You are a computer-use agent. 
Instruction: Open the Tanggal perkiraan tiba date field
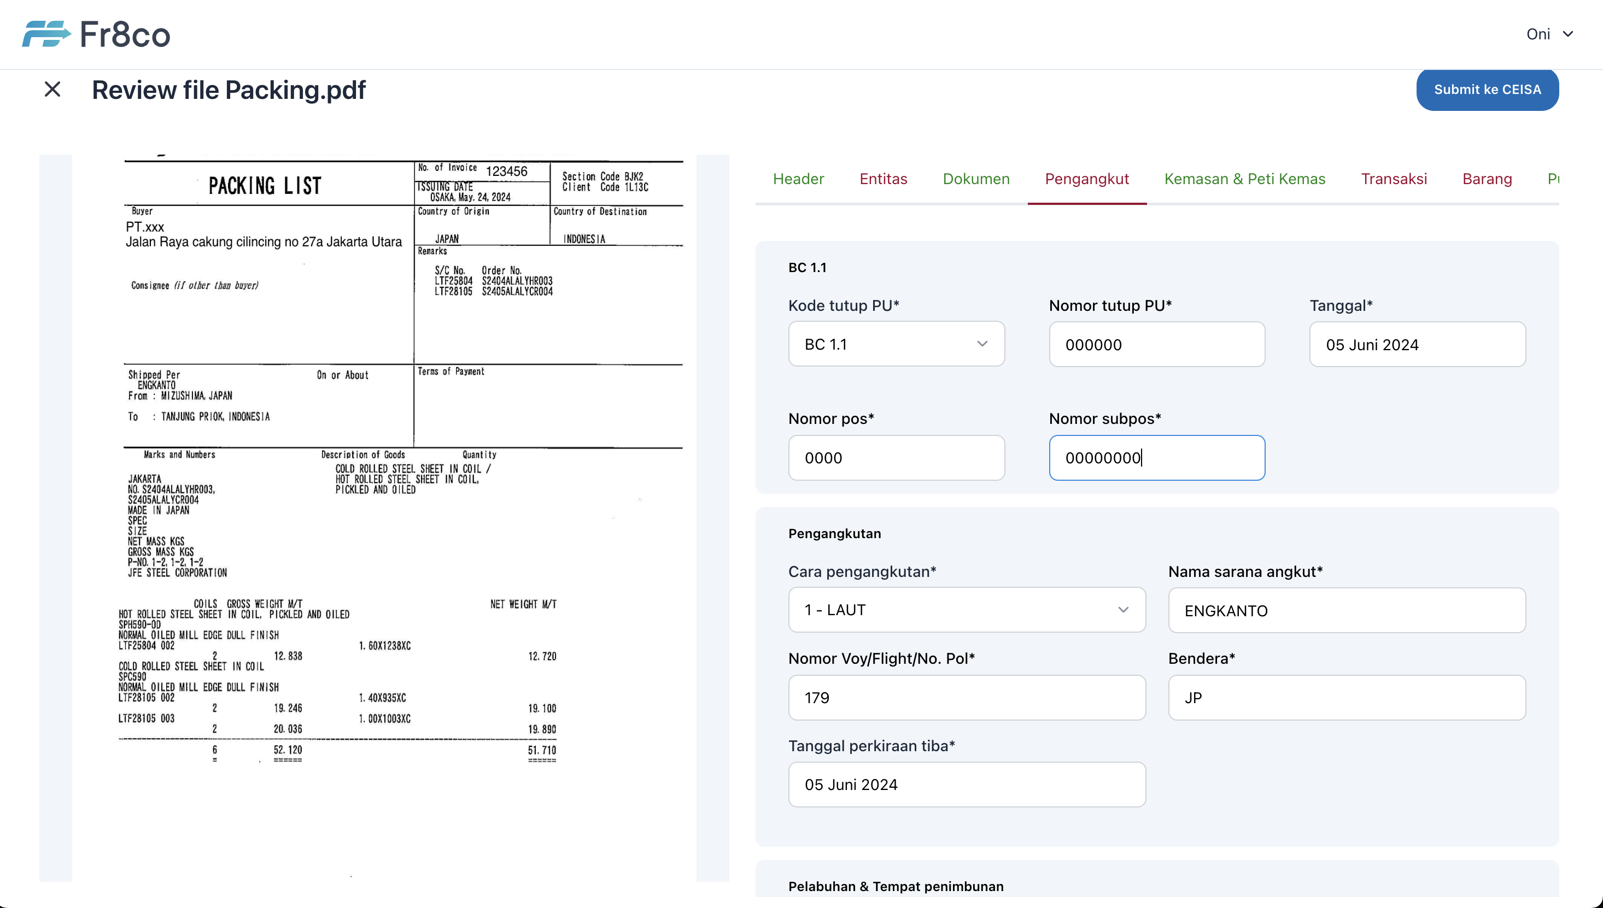click(x=966, y=785)
